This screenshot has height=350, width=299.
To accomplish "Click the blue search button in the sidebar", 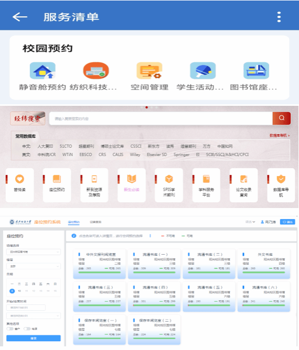I will [34, 338].
